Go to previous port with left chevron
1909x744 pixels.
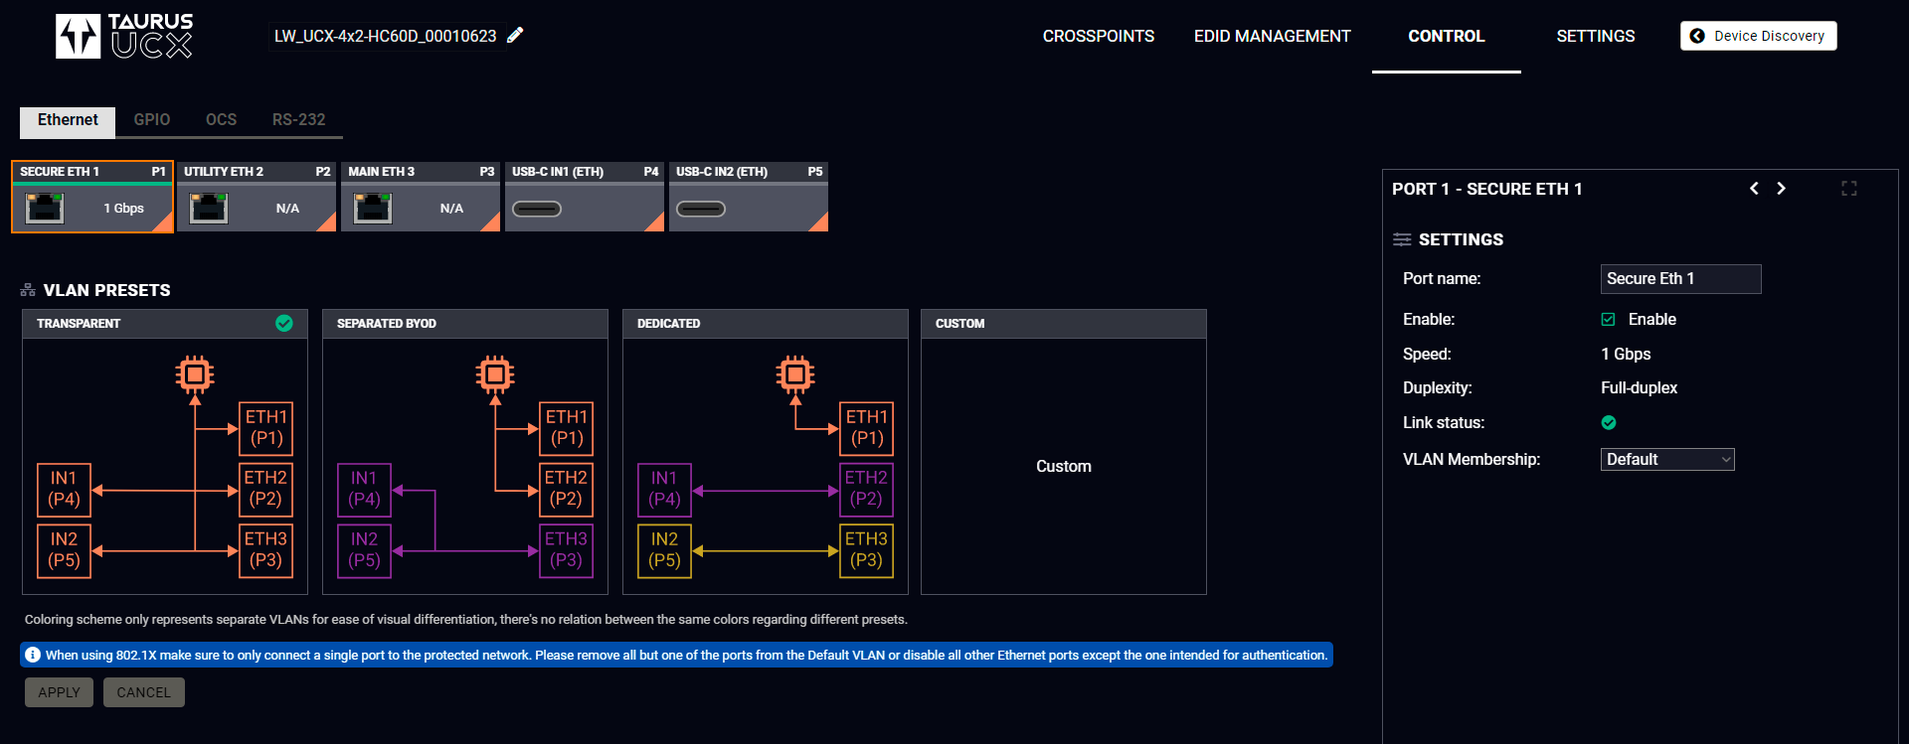click(x=1754, y=189)
